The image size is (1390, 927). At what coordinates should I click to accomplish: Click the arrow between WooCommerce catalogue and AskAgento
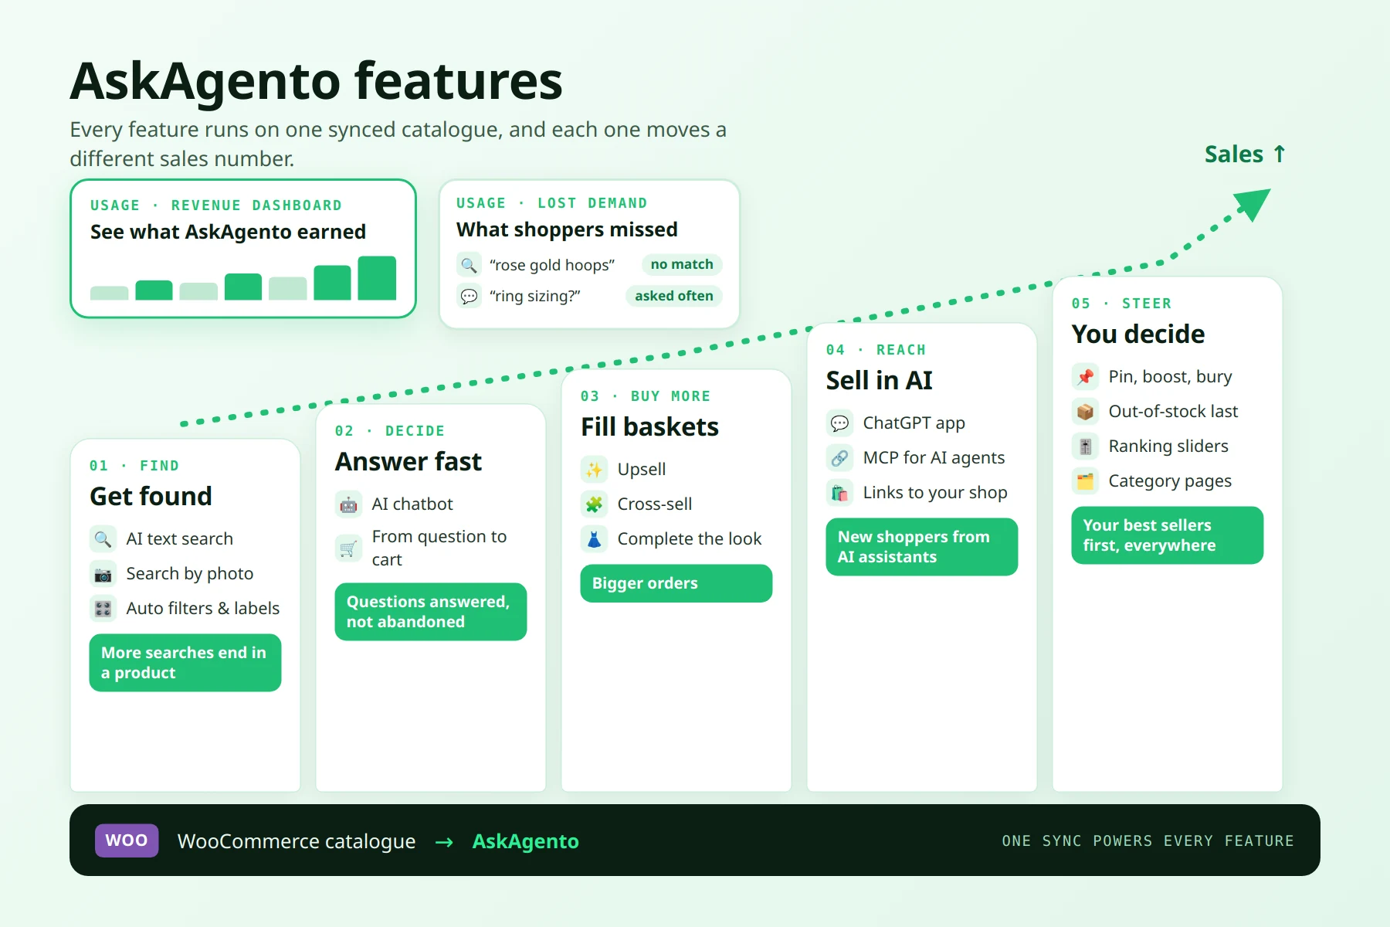pos(444,842)
